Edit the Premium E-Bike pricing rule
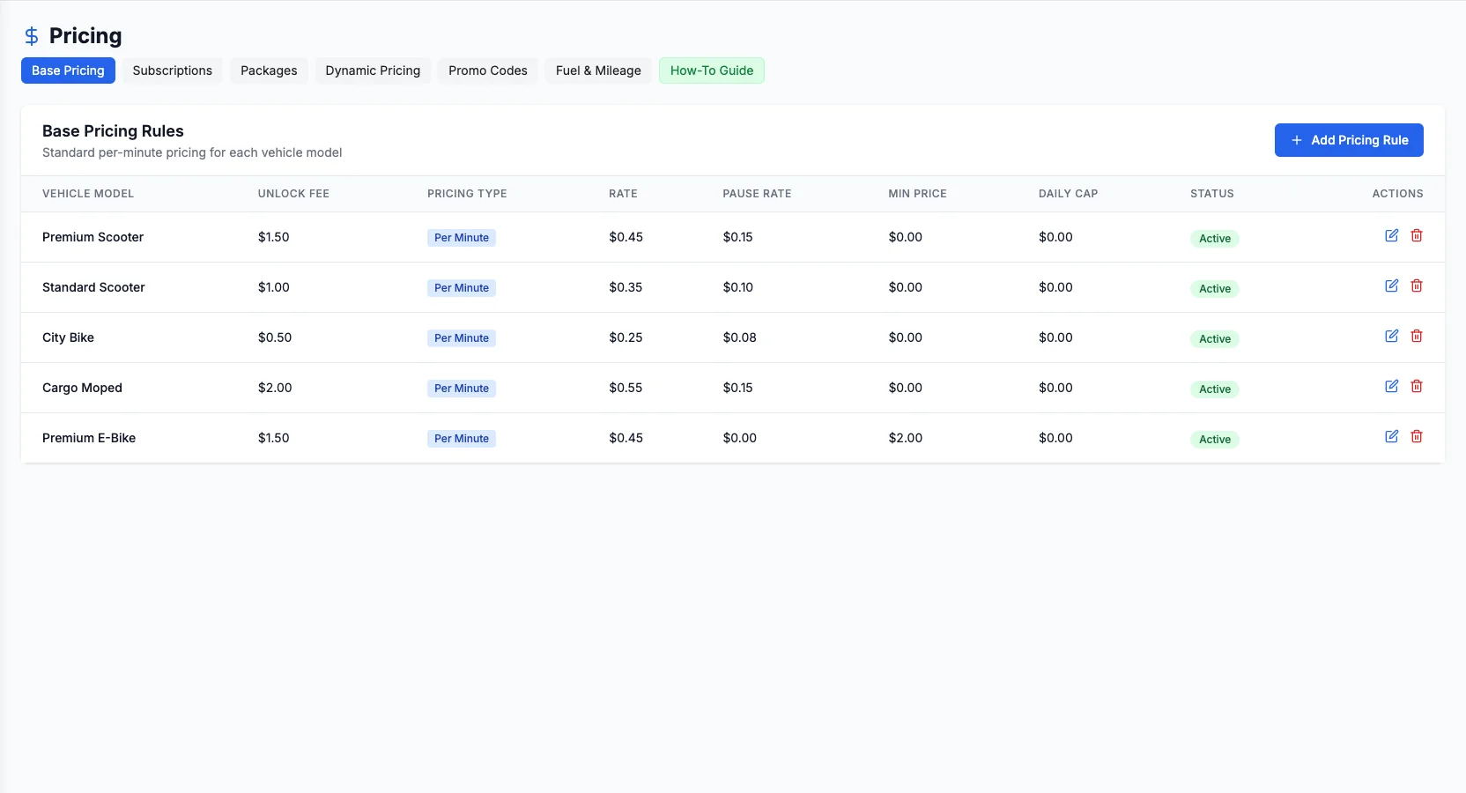The width and height of the screenshot is (1466, 793). coord(1392,436)
